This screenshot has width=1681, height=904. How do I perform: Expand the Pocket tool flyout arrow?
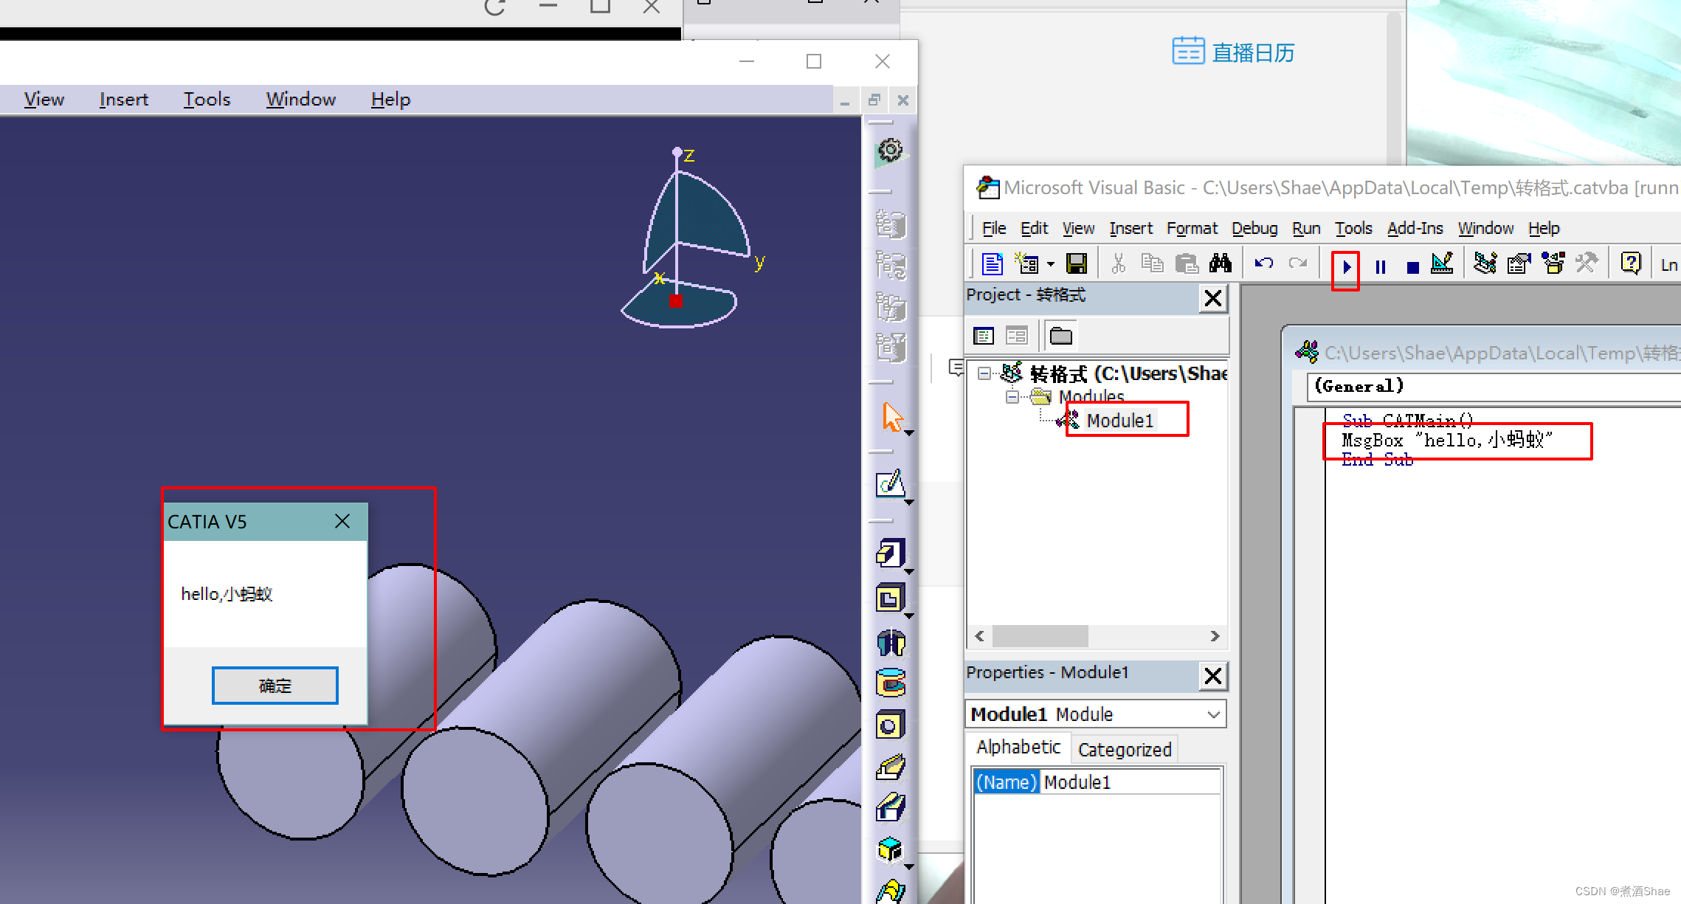pos(909,615)
